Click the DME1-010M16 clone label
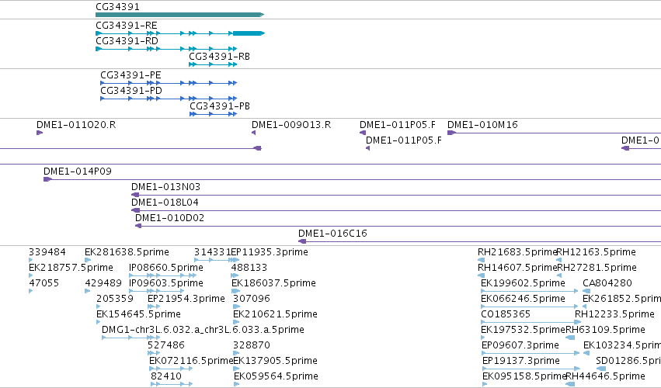661x388 pixels. tap(482, 125)
